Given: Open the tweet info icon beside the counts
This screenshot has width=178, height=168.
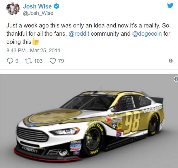Looking at the screenshot, I should click(171, 61).
